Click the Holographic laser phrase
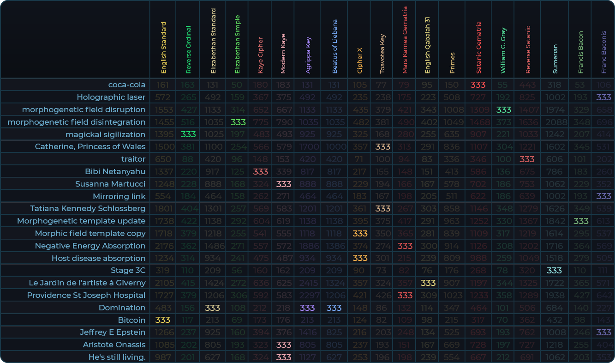This screenshot has height=363, width=615. point(111,97)
